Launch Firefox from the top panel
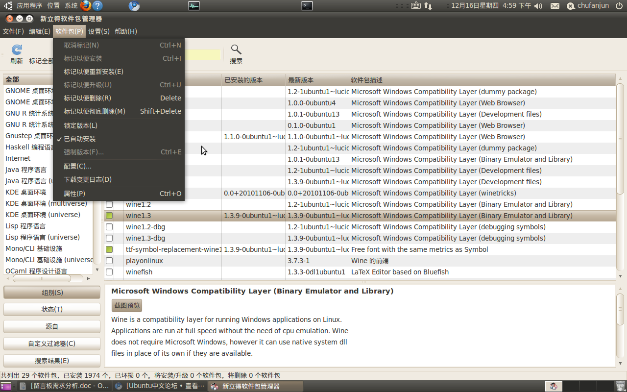 (x=86, y=6)
